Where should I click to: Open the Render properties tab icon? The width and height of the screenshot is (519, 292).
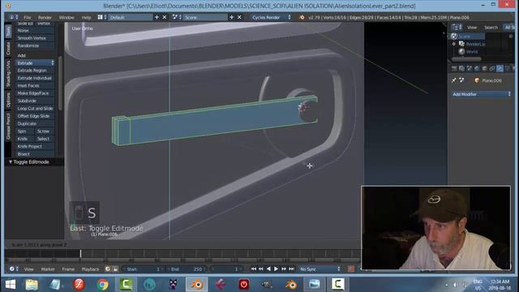click(x=454, y=68)
